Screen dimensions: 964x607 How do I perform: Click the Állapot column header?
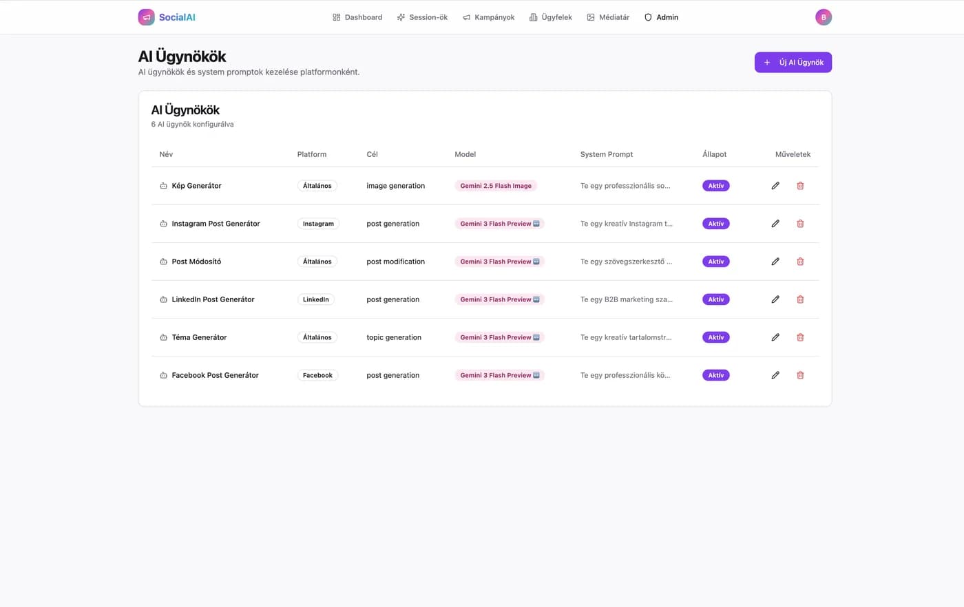coord(714,154)
